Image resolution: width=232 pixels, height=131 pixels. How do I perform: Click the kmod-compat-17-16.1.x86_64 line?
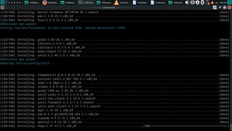pos(115,51)
